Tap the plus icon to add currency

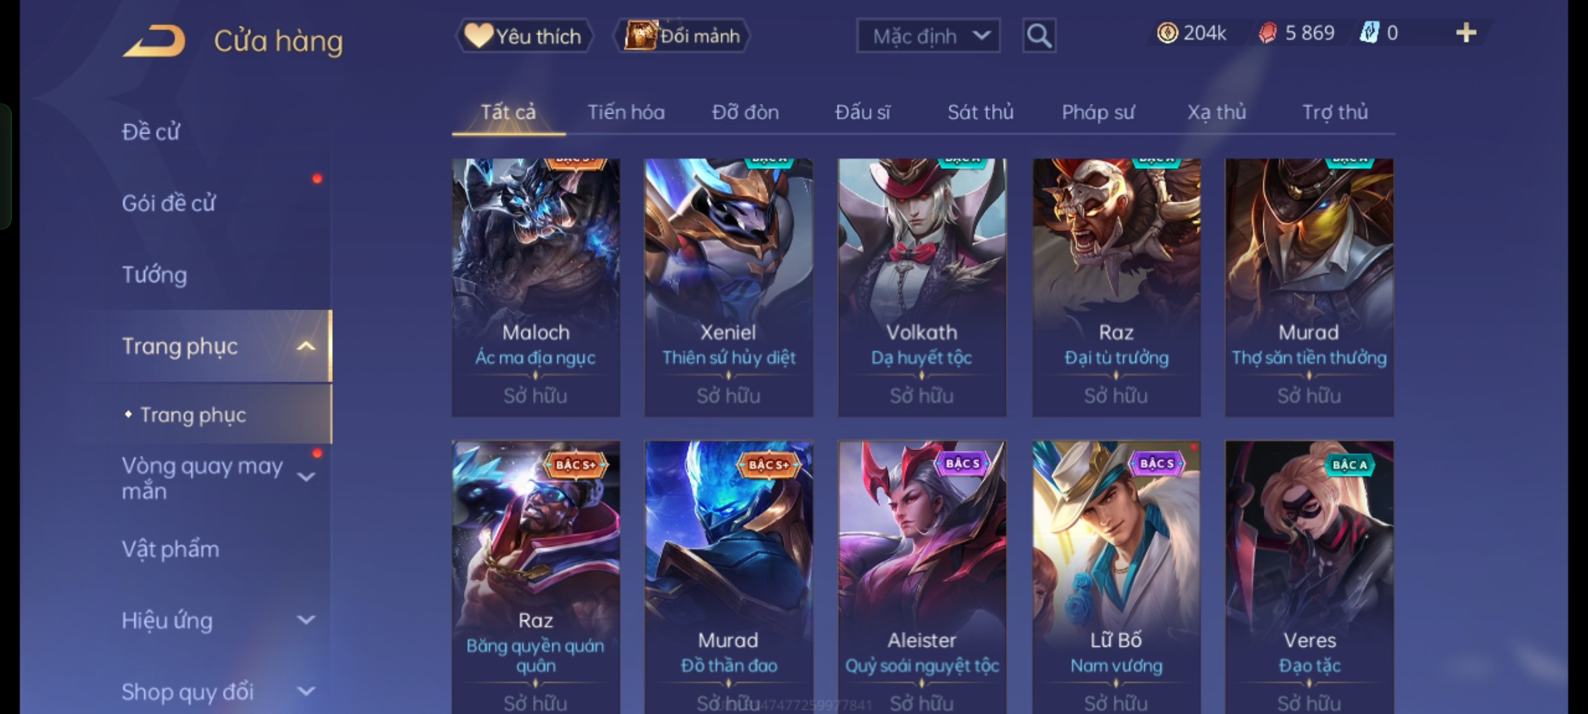1466,32
